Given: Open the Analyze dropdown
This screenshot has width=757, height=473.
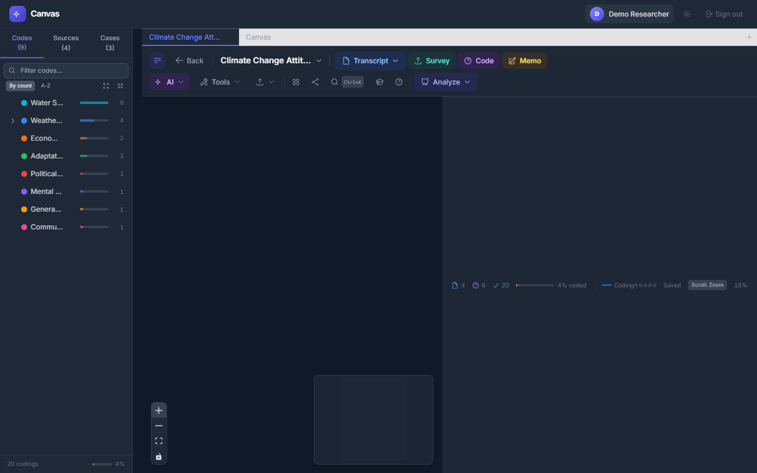Looking at the screenshot, I should coord(446,82).
